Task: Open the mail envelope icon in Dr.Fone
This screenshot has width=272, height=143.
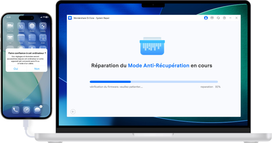Action: point(212,18)
